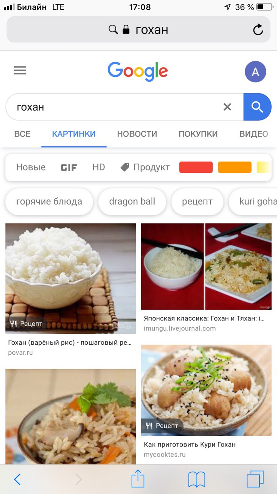Open the Safari share sheet icon
Viewport: 277px width, 494px height.
click(138, 479)
